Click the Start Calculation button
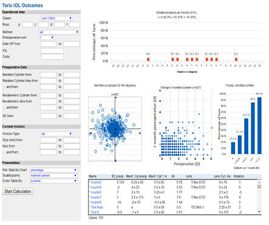The width and height of the screenshot is (269, 225). tap(18, 192)
